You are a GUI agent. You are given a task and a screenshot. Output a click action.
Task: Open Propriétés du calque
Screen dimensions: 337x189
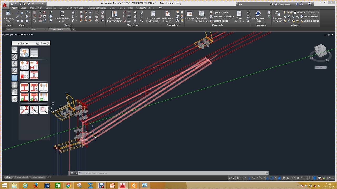click(277, 16)
